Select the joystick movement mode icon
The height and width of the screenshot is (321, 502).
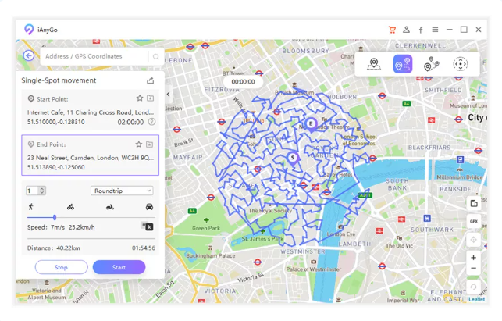pyautogui.click(x=460, y=64)
